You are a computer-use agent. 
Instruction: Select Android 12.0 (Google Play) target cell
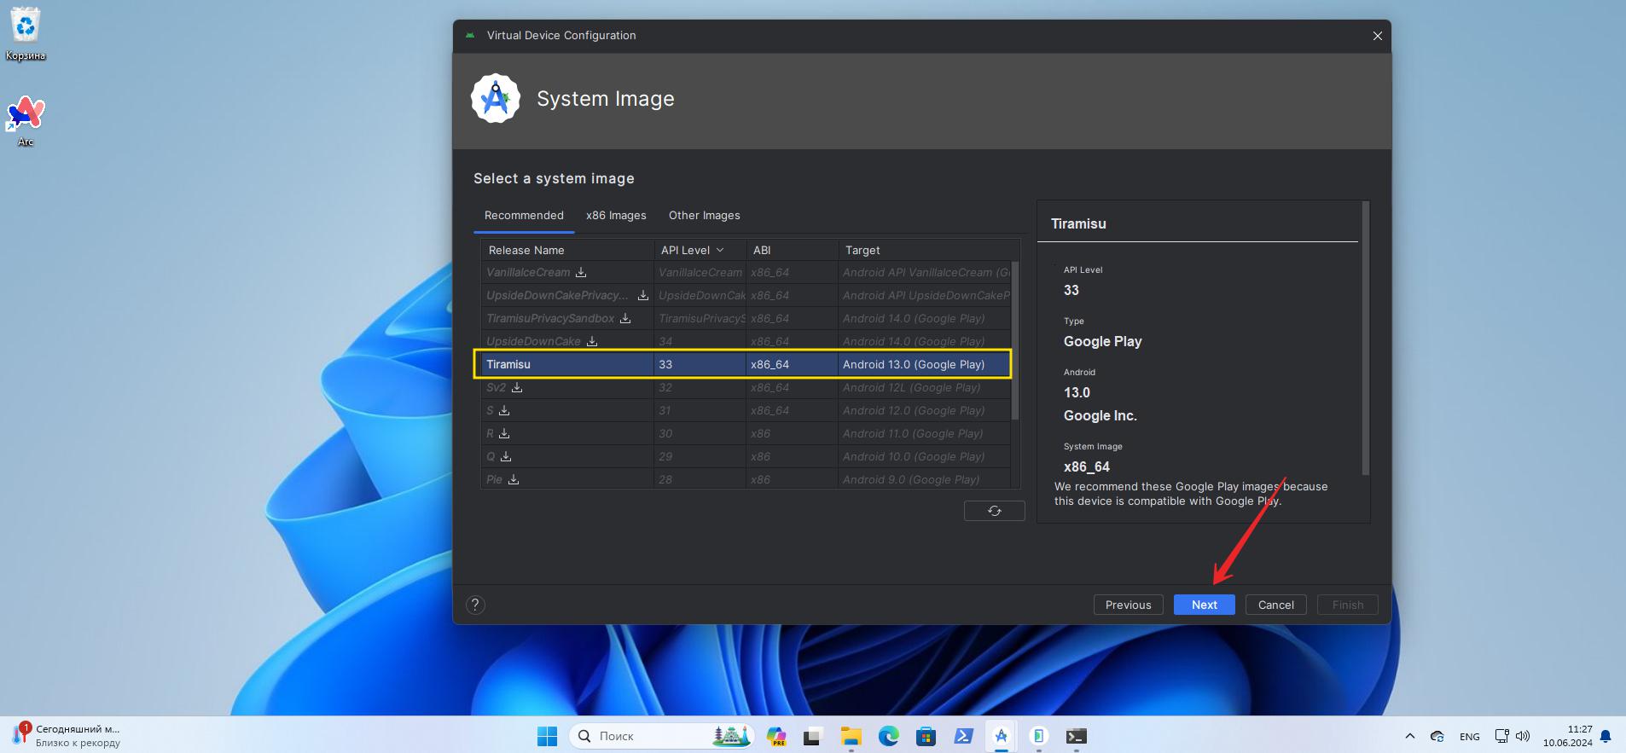click(x=925, y=410)
